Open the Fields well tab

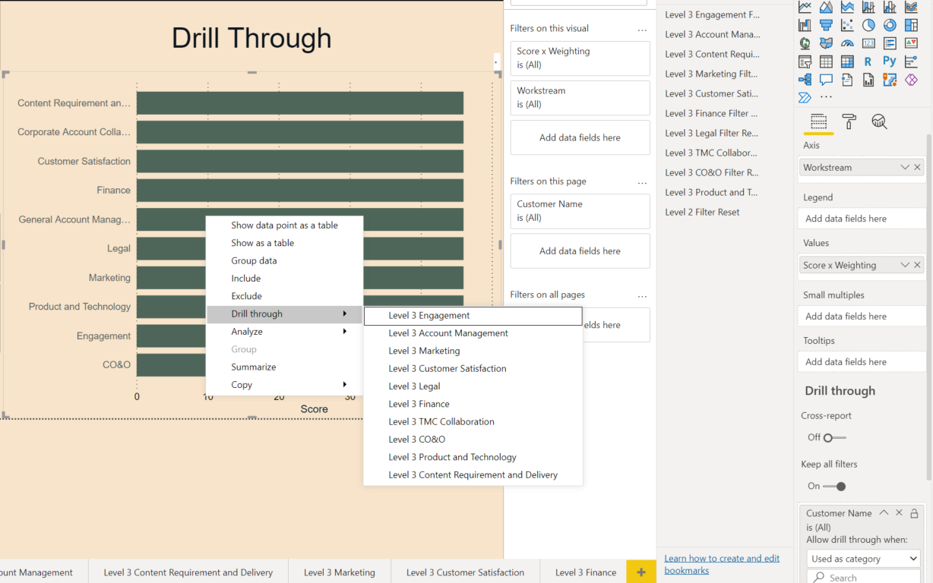click(818, 121)
